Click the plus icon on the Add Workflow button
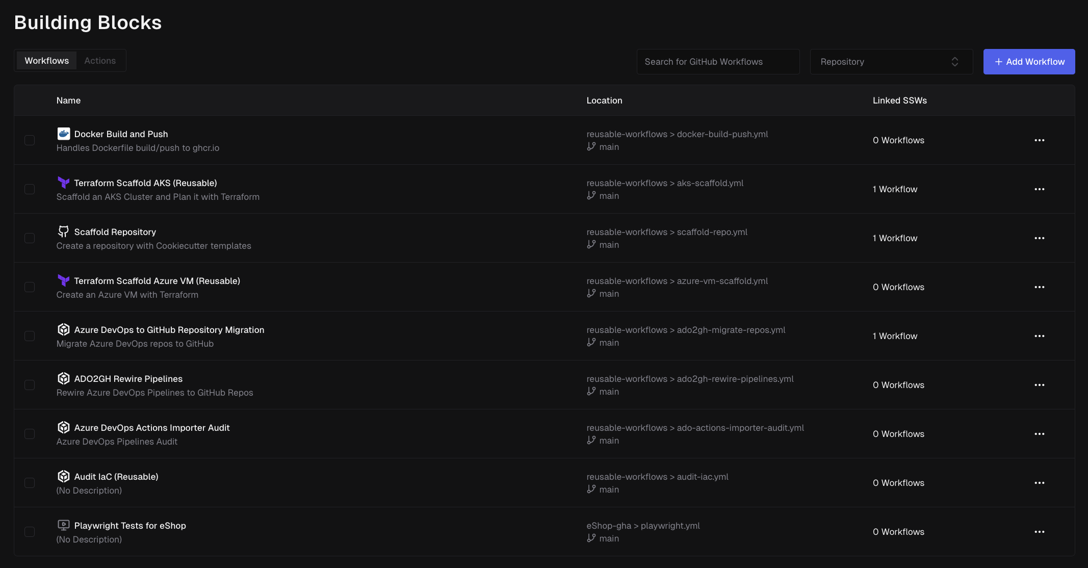 tap(998, 61)
